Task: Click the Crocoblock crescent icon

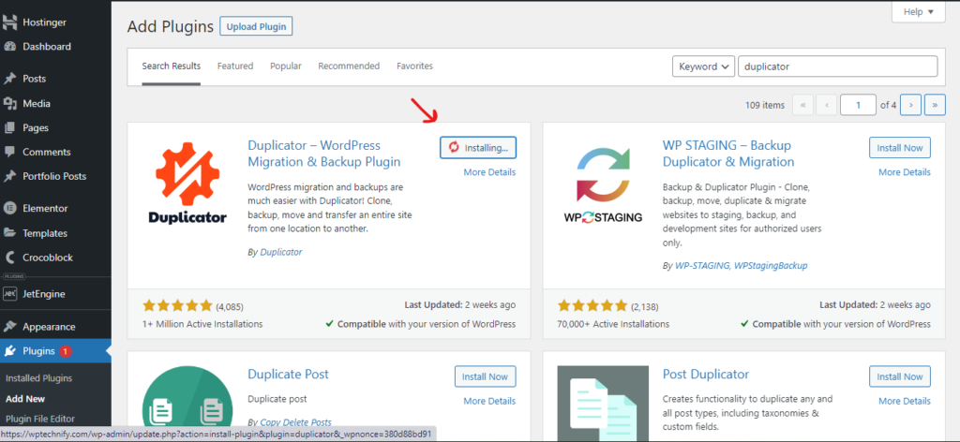Action: 9,258
